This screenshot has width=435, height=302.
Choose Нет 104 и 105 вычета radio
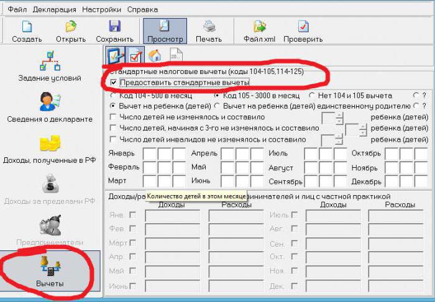point(312,96)
